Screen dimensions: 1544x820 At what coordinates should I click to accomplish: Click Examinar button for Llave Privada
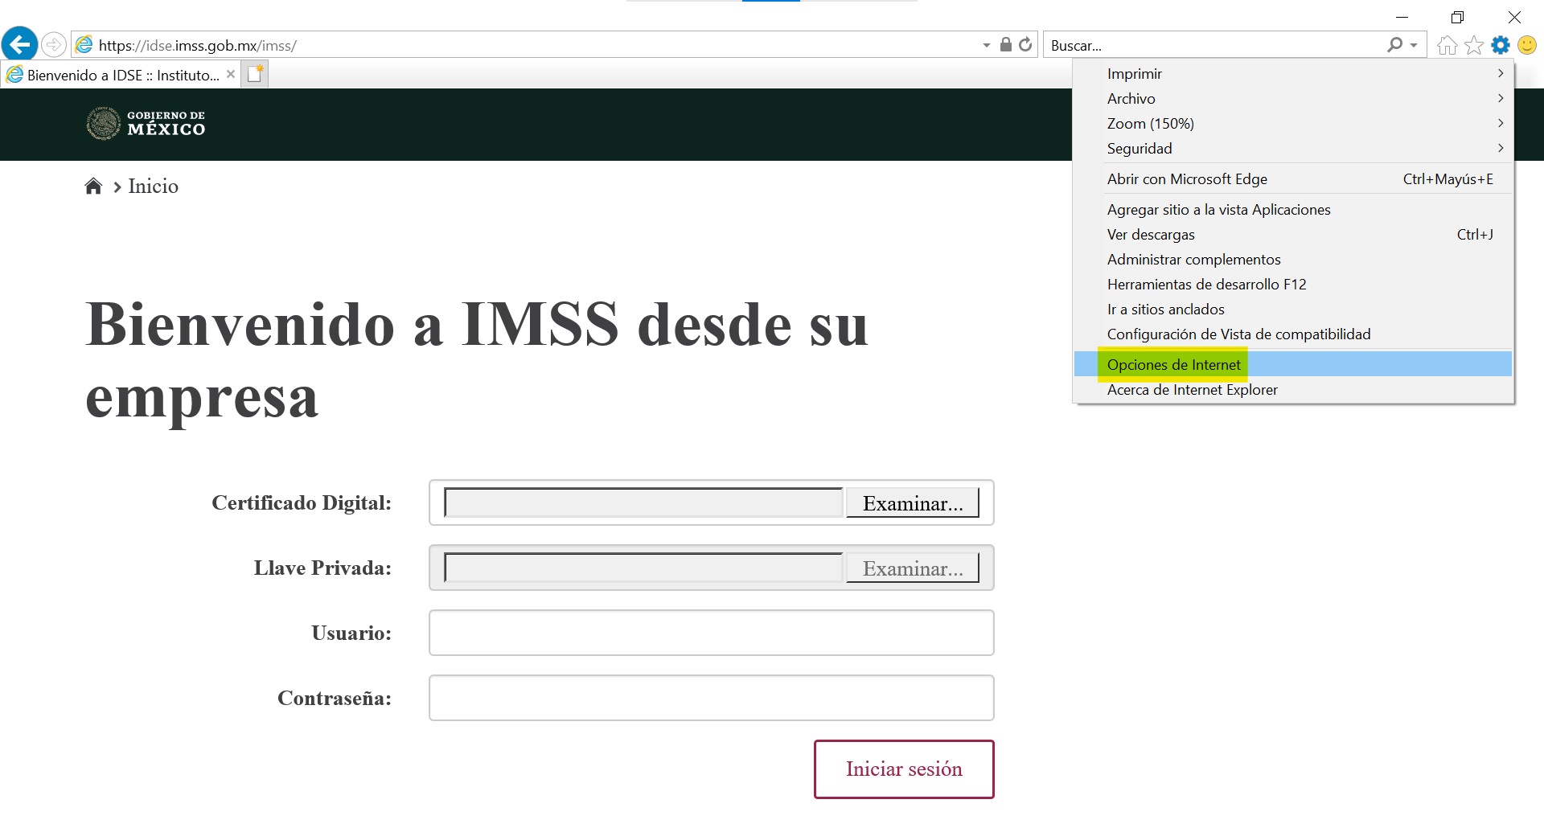pyautogui.click(x=913, y=568)
